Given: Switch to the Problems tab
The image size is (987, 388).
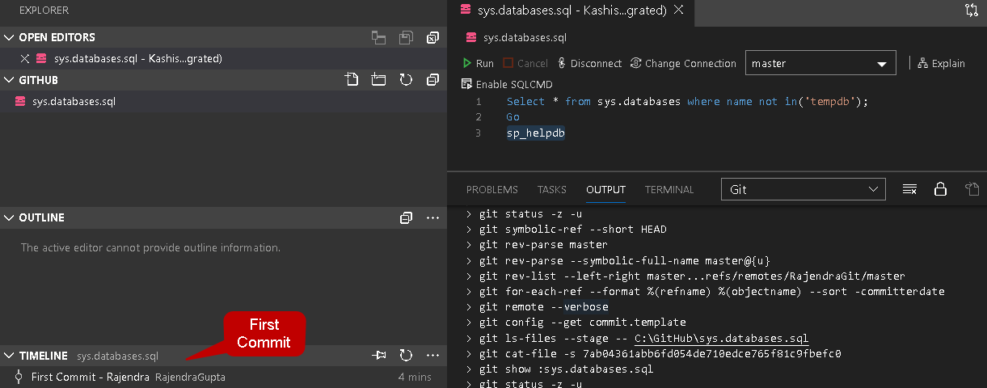Looking at the screenshot, I should (492, 189).
